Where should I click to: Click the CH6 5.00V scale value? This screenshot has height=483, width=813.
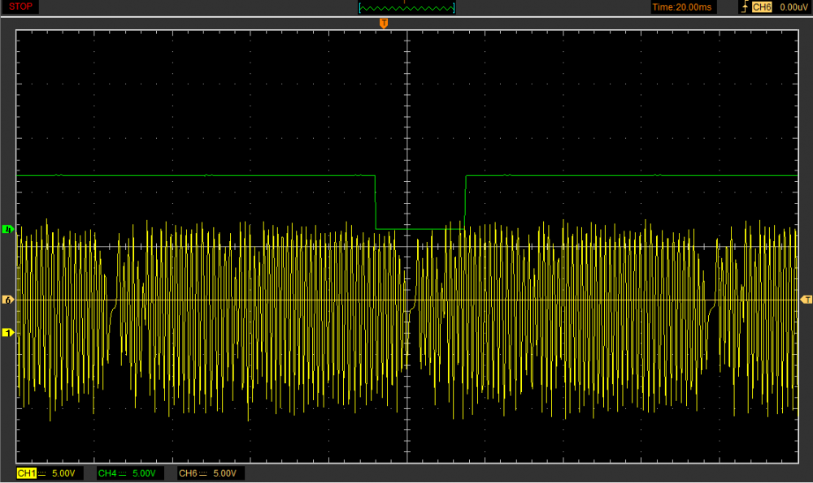click(224, 473)
